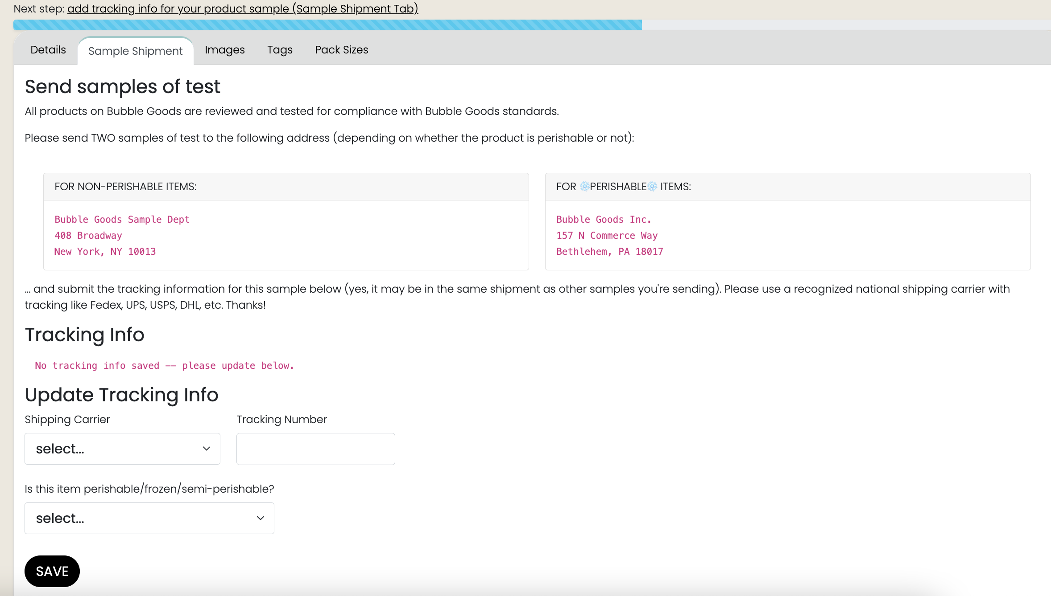
Task: Click the snowflake icon before PERISHABLE
Action: pyautogui.click(x=584, y=187)
